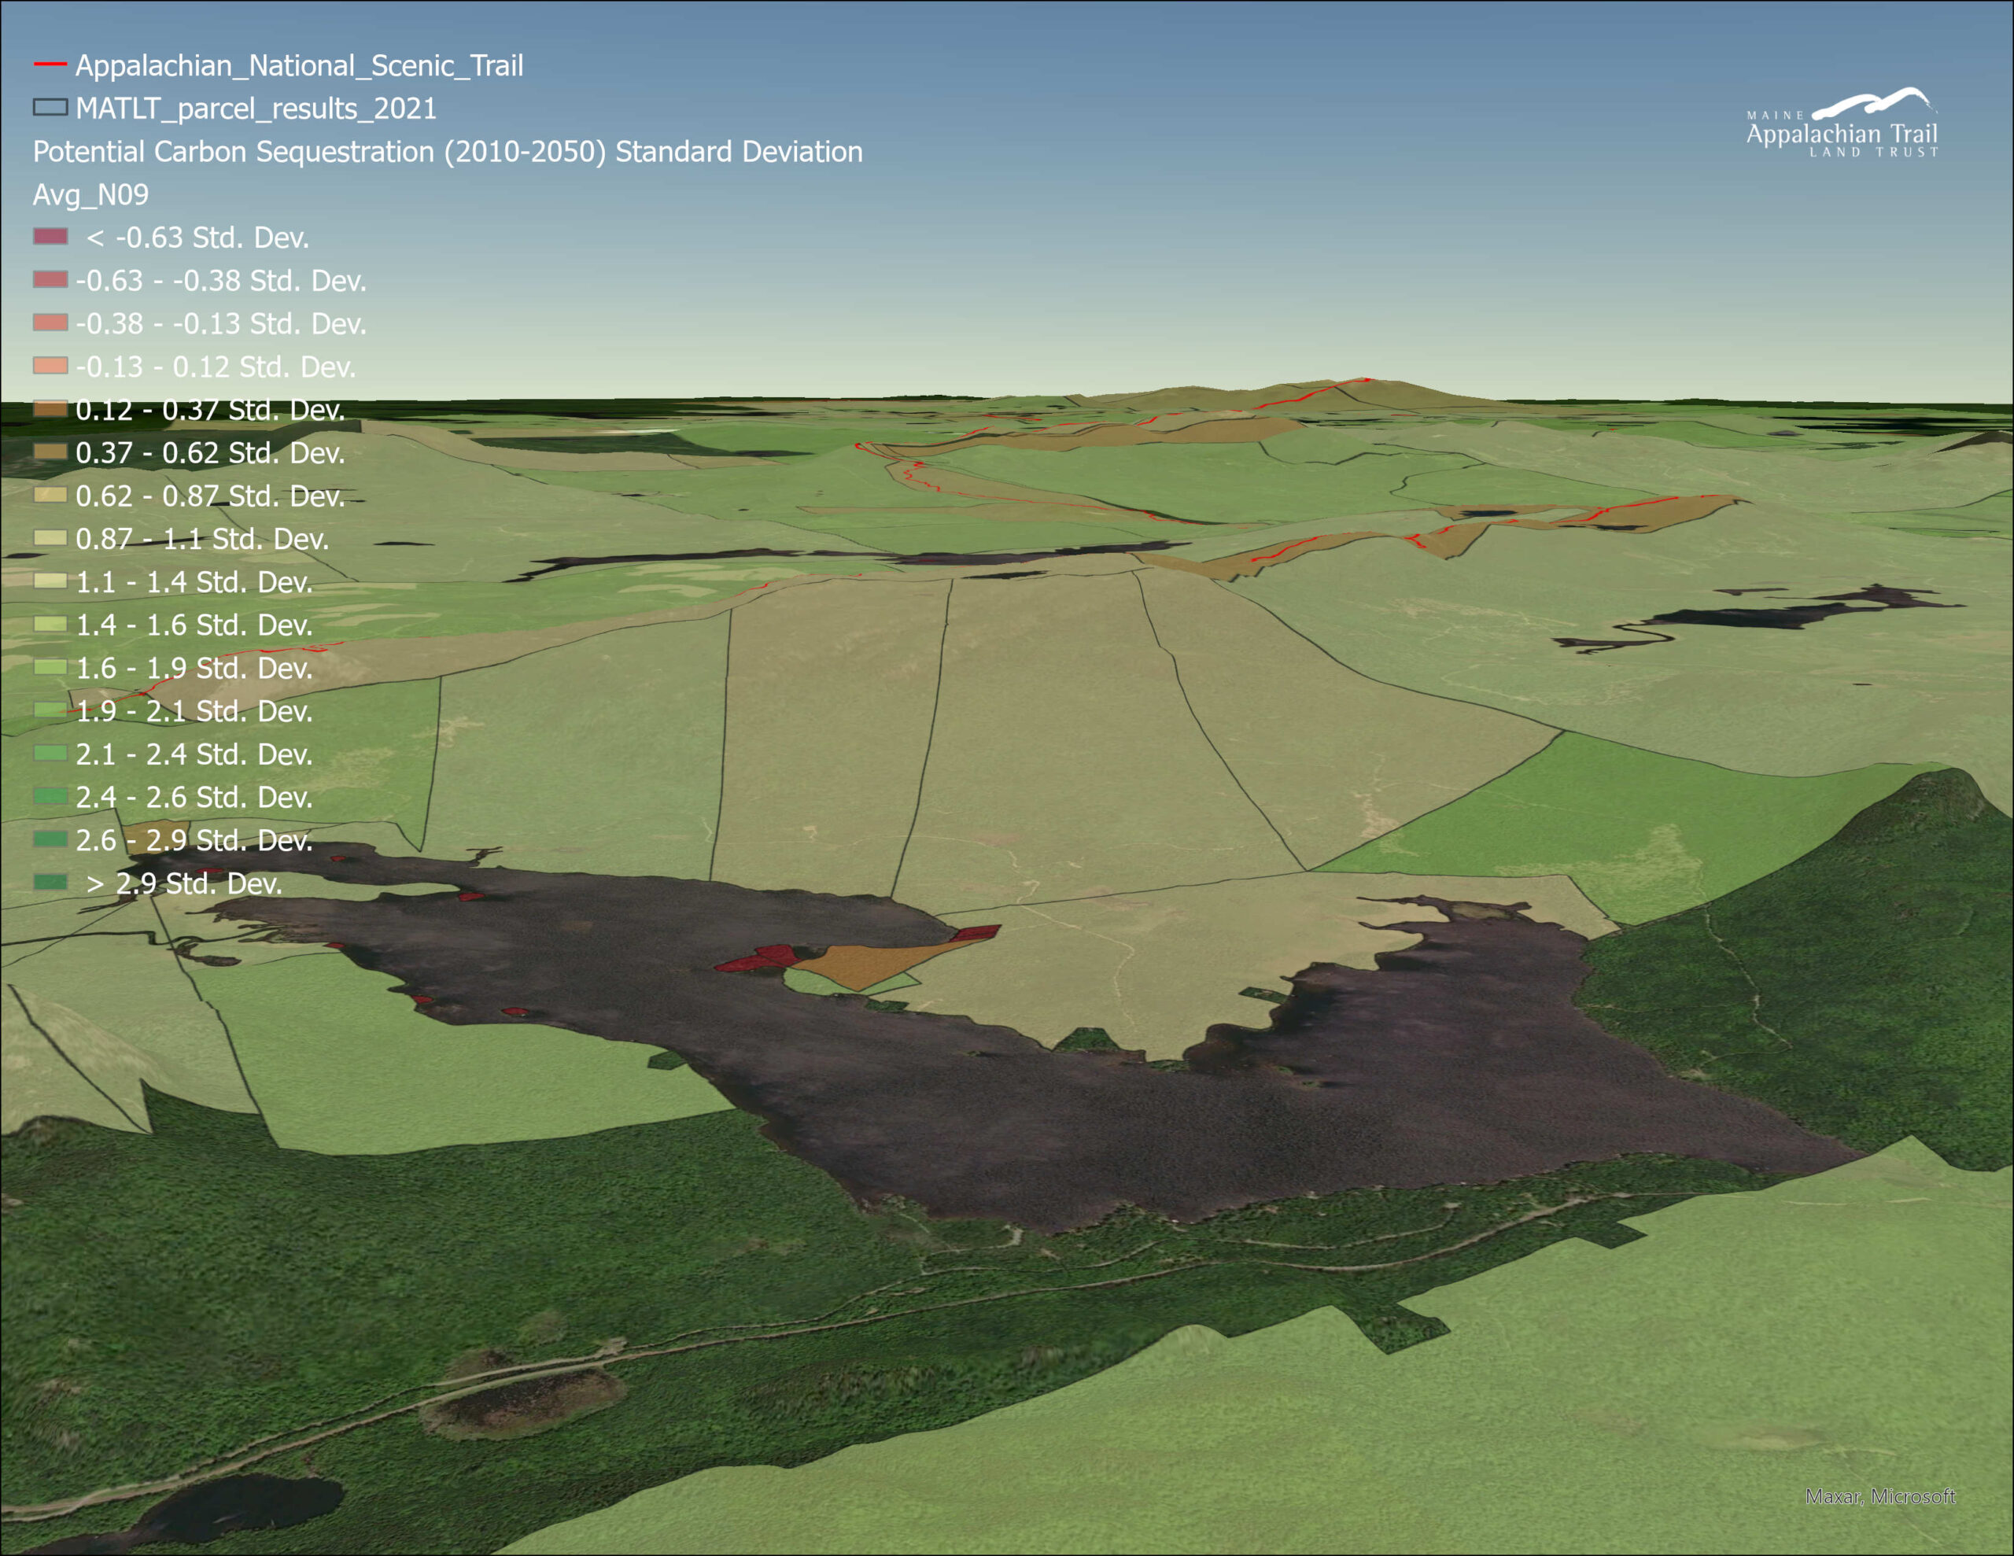Click the '2.1 - 2.4 Std. Dev.' swatch
The image size is (2014, 1556).
click(x=50, y=754)
